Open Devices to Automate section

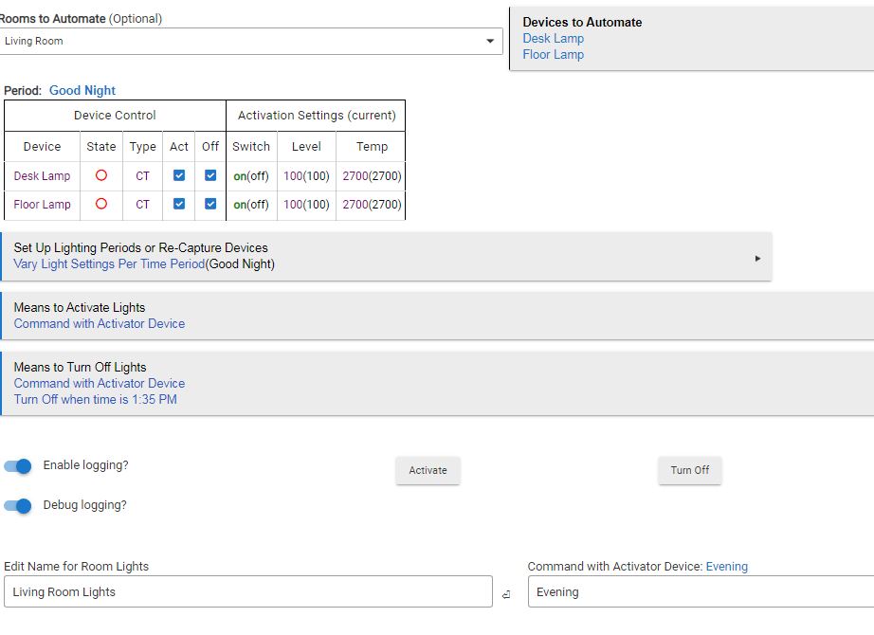tap(691, 38)
